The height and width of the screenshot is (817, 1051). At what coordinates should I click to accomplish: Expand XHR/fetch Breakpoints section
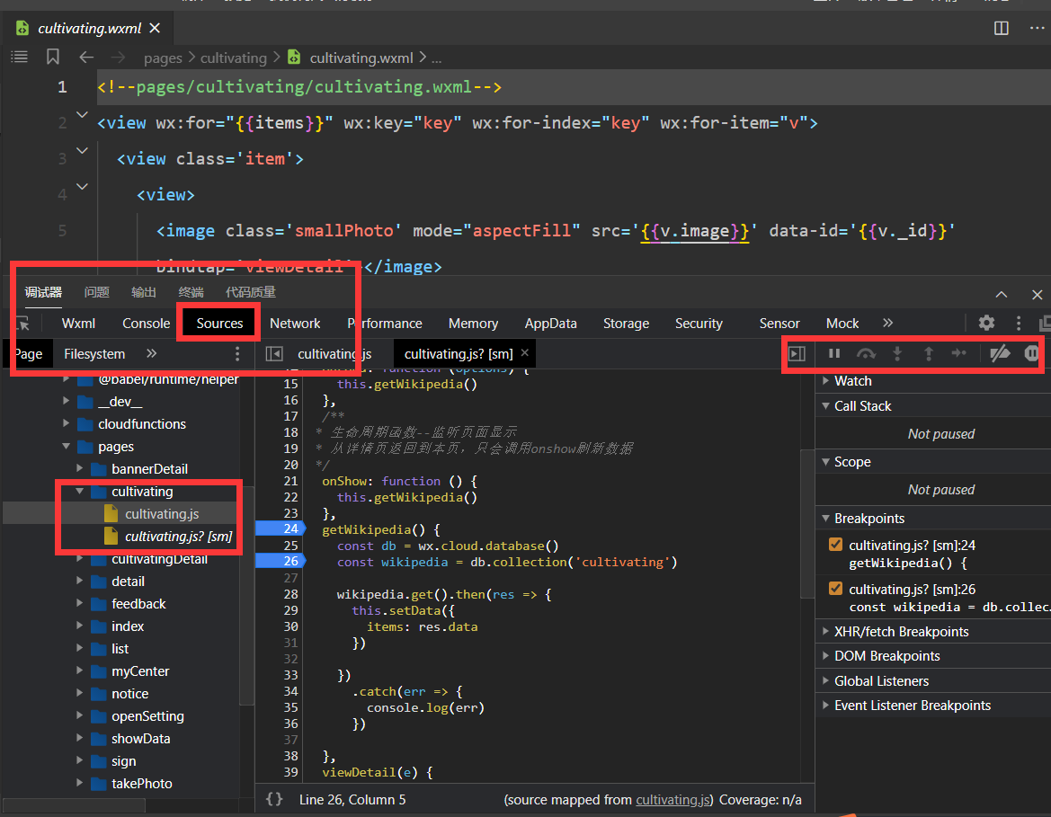pos(825,631)
